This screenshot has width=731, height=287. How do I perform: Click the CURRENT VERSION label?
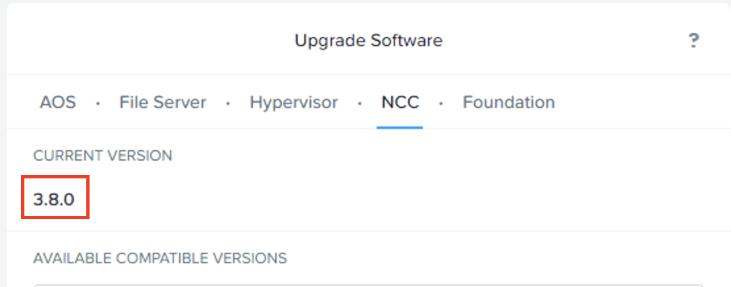(103, 156)
